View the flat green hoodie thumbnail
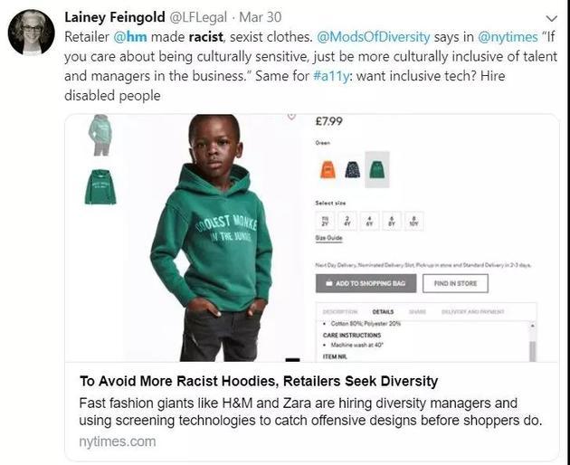This screenshot has width=570, height=465. [x=100, y=187]
